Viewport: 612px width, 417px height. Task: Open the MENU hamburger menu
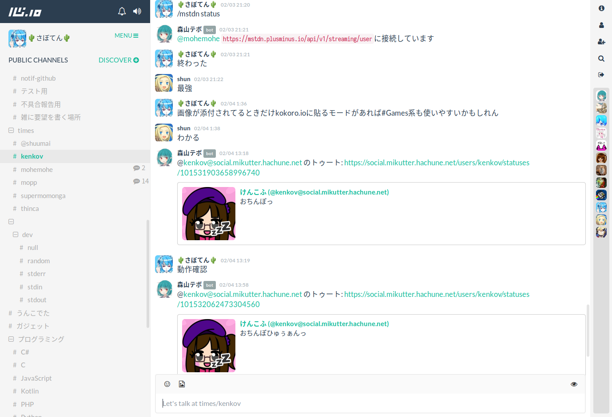(x=127, y=35)
